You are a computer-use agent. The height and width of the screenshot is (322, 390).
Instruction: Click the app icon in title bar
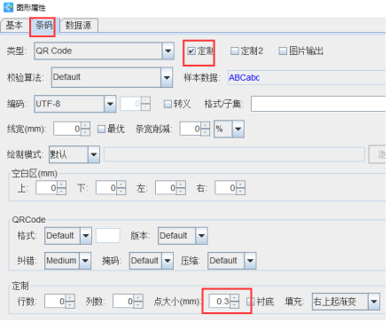8,7
